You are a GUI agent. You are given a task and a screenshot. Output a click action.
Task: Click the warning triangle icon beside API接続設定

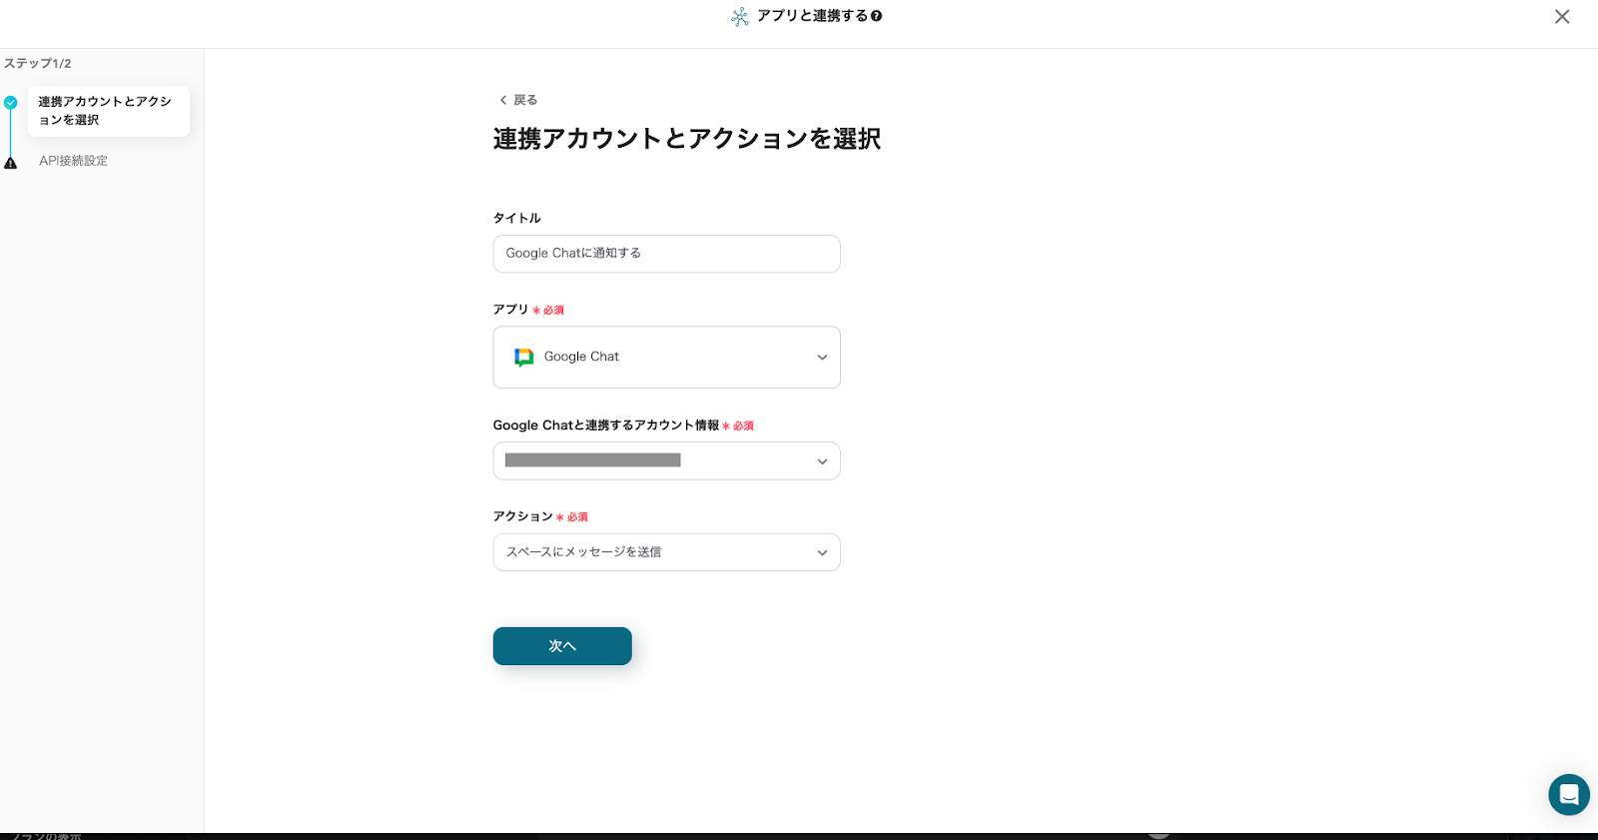point(11,163)
